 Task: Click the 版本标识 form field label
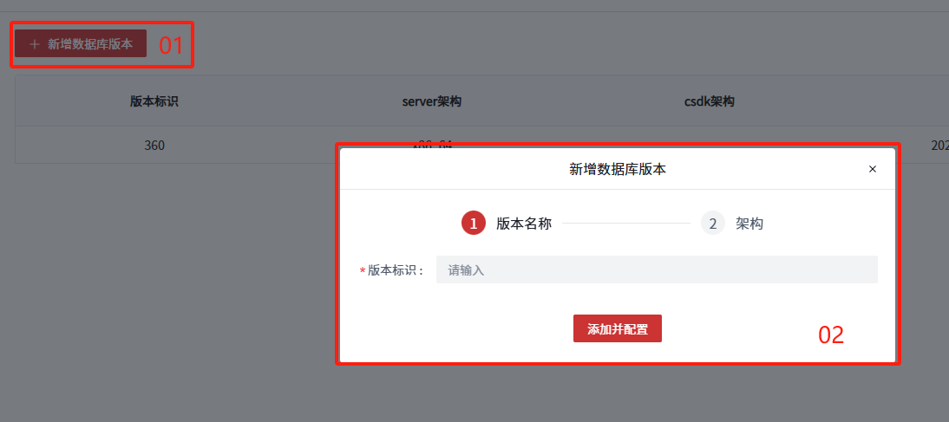tap(396, 270)
